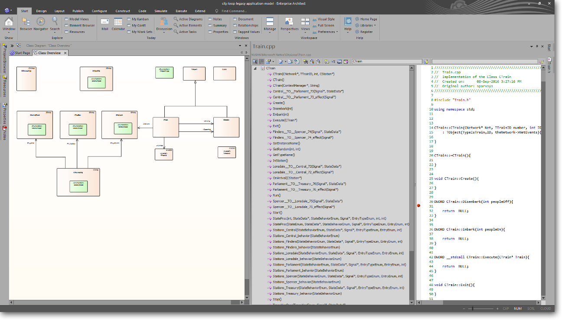
Task: Open the Perspectives icon in Workspace group
Action: (289, 23)
